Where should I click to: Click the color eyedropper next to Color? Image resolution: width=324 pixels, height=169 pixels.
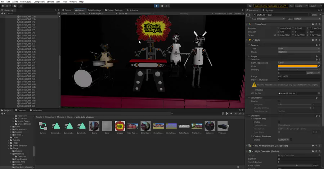[319, 66]
